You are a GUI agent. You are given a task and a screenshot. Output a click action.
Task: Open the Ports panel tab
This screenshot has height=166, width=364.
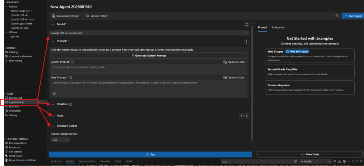(118, 161)
